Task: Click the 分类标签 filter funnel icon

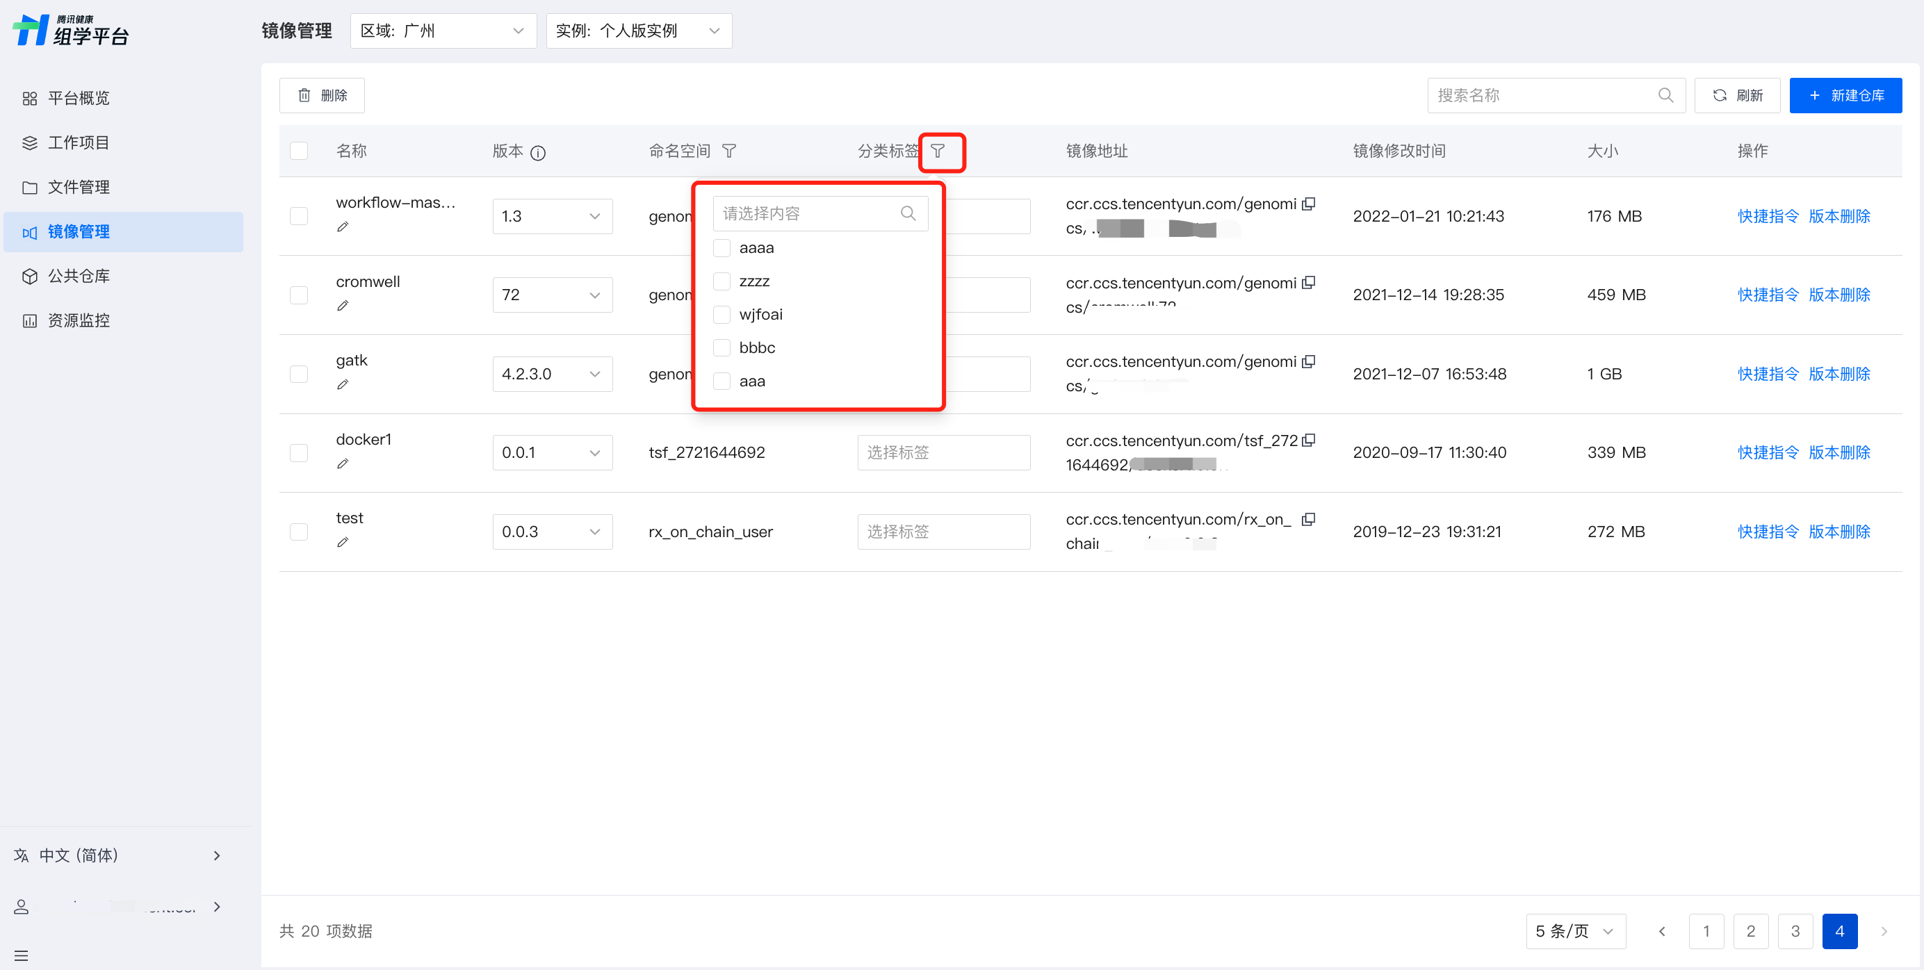Action: pyautogui.click(x=938, y=151)
